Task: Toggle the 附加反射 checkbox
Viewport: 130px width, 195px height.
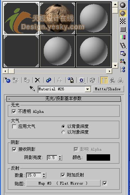Action: 63,175
